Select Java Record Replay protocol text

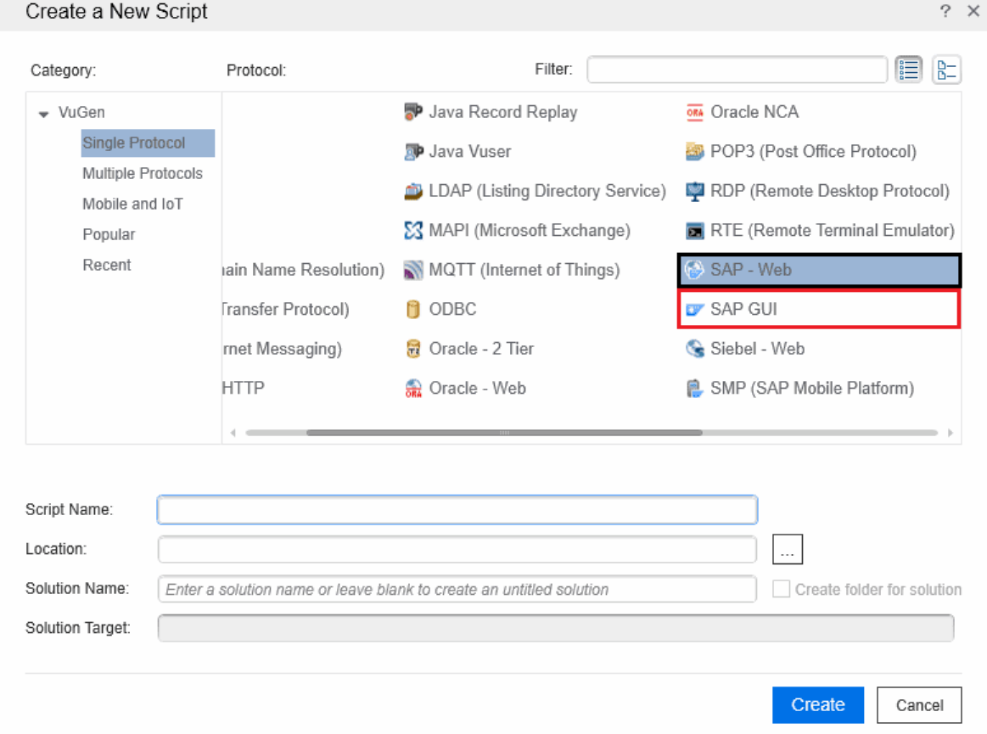click(x=503, y=112)
